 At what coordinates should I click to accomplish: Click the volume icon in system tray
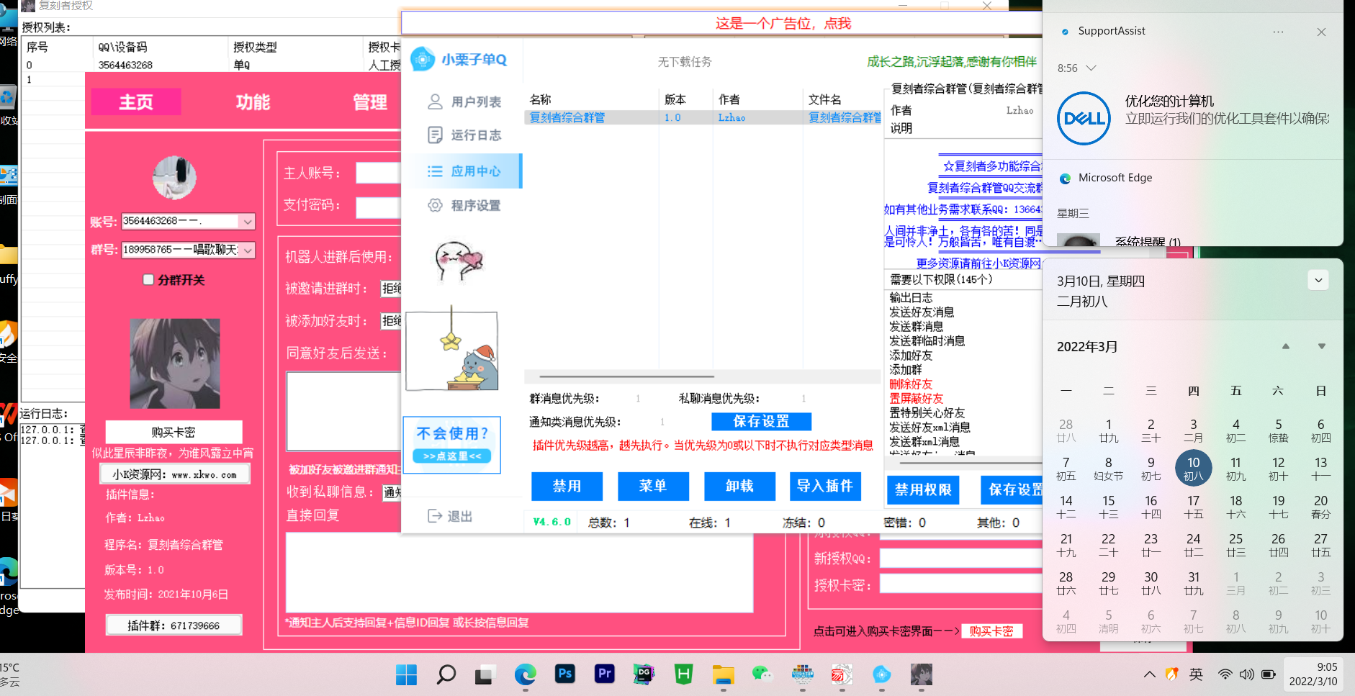(1246, 674)
